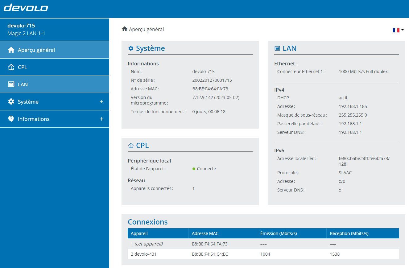
Task: Click the IPv4 Serveur DNS value 192.168.1.1
Action: [350, 132]
